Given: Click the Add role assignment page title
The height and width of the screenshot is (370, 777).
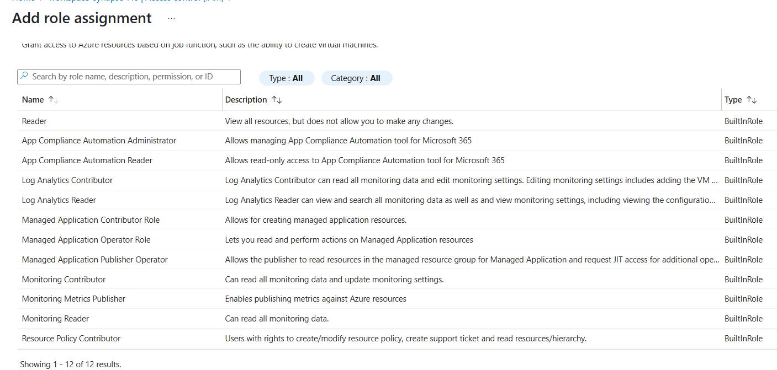Looking at the screenshot, I should [x=82, y=18].
